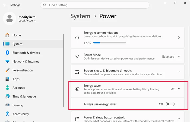The image size is (190, 122).
Task: Click the 1 of 5 progress bar
Action: click(x=110, y=43)
